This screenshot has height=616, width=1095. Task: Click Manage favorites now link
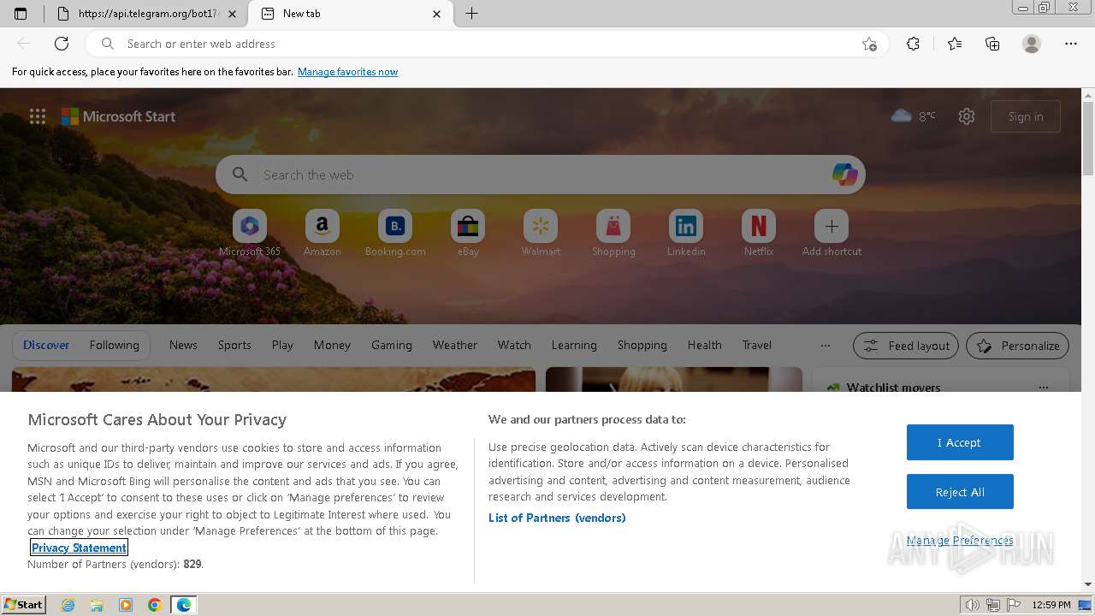347,72
